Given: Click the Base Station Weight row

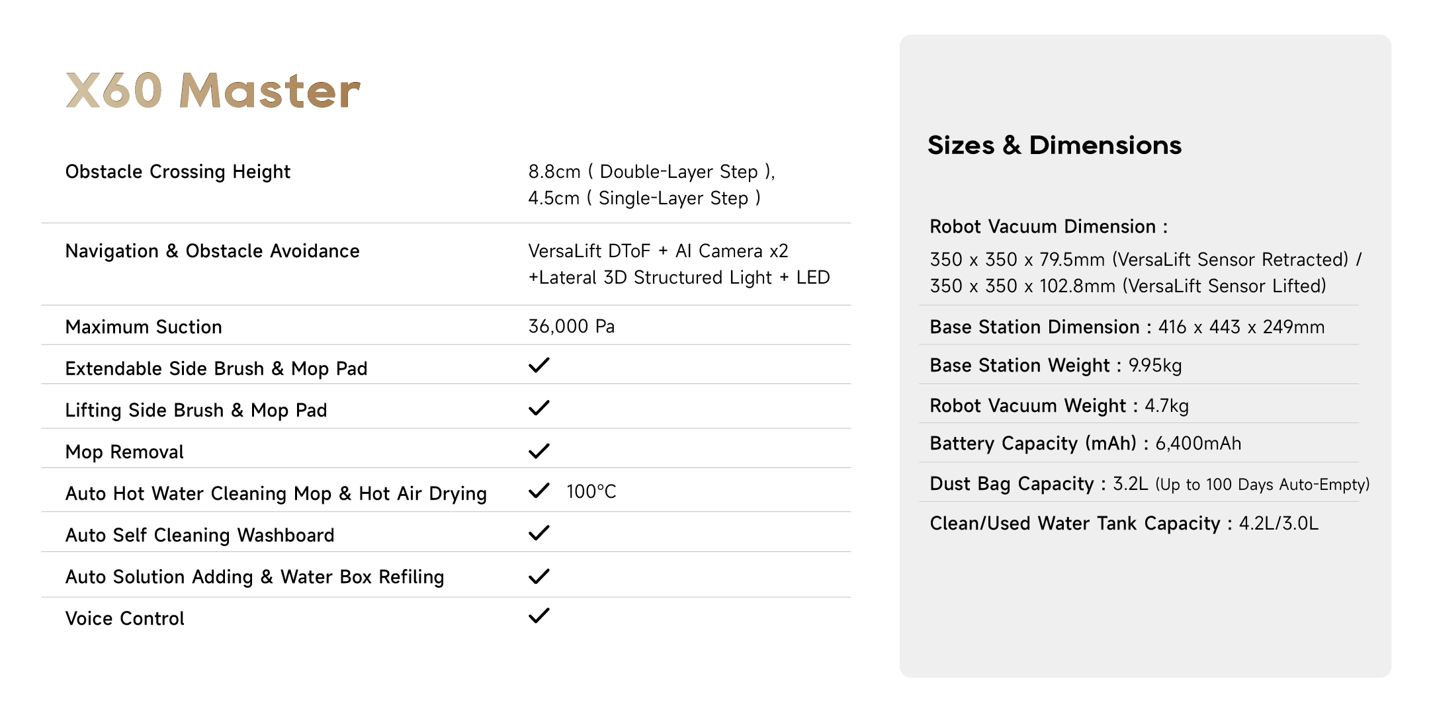Looking at the screenshot, I should [1055, 366].
